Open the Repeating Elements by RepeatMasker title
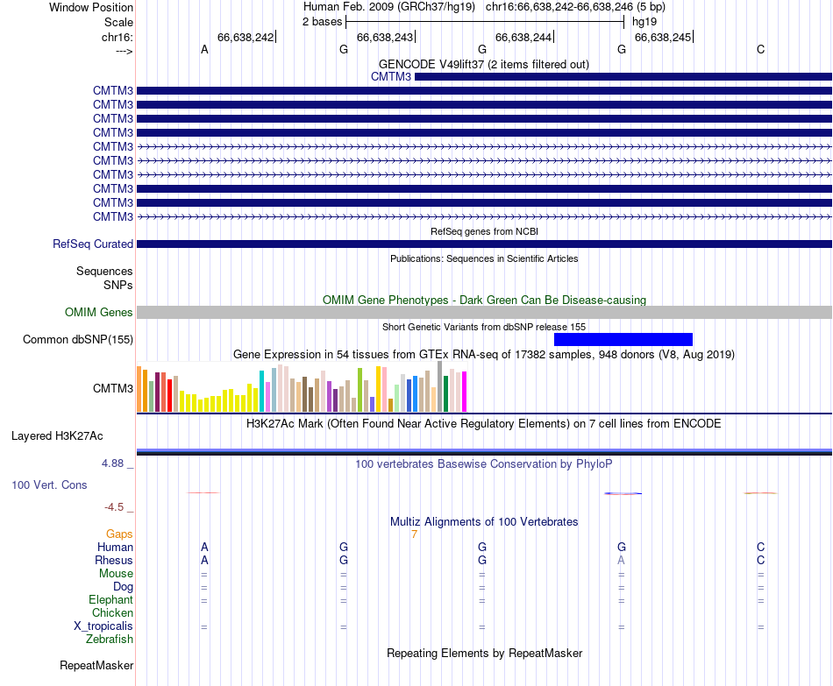Viewport: 833px width, 686px height. tap(485, 653)
